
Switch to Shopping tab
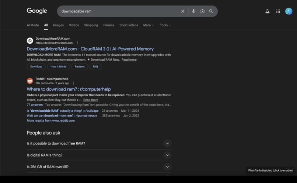click(x=91, y=25)
